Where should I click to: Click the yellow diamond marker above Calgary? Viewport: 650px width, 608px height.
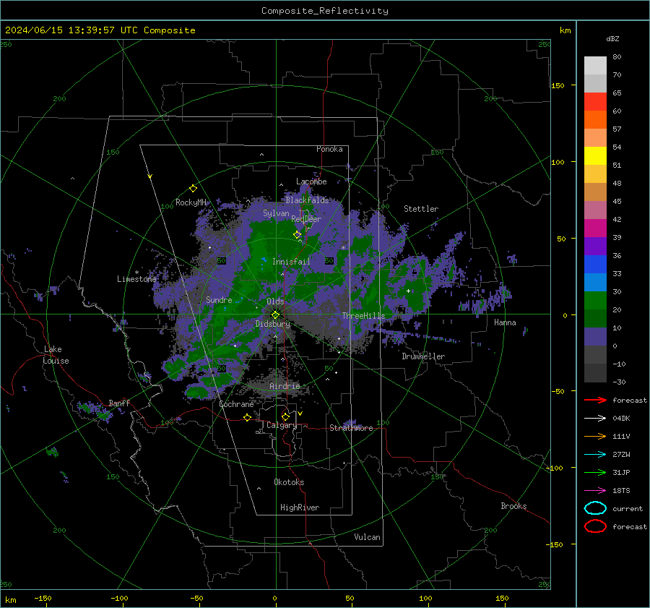(x=285, y=416)
